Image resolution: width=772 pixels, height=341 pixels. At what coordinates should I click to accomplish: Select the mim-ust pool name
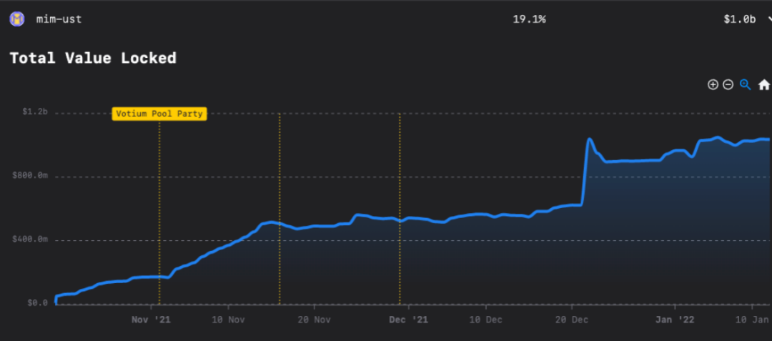(59, 20)
